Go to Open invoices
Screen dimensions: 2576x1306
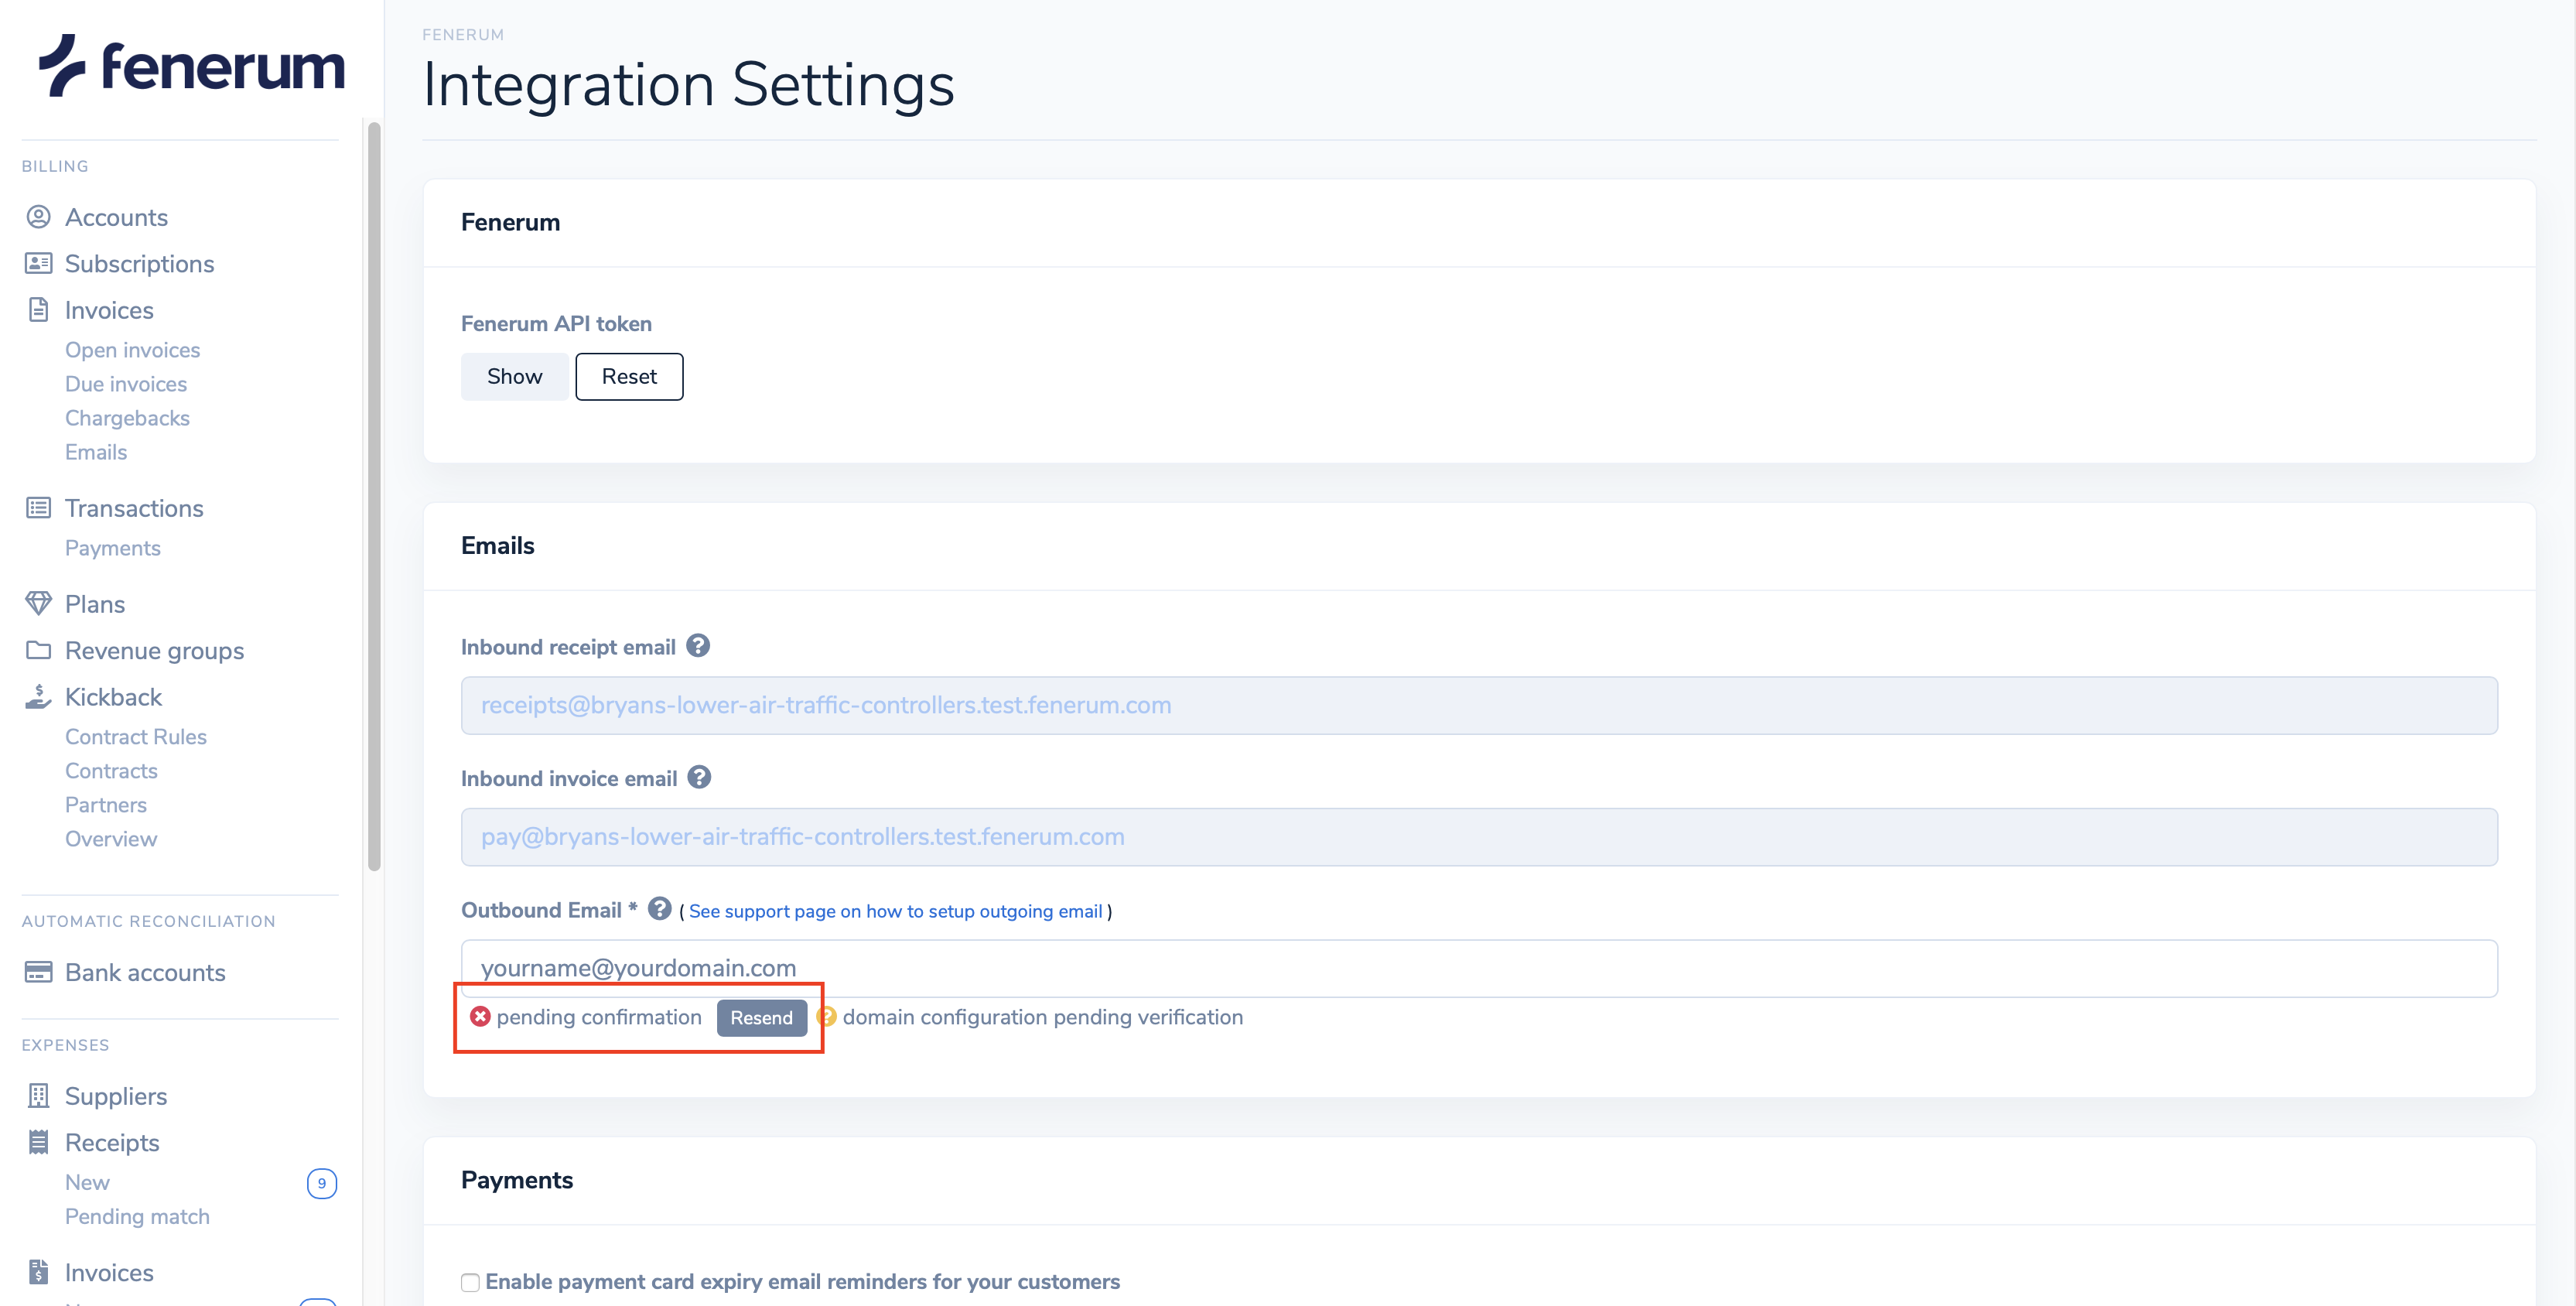click(x=132, y=350)
